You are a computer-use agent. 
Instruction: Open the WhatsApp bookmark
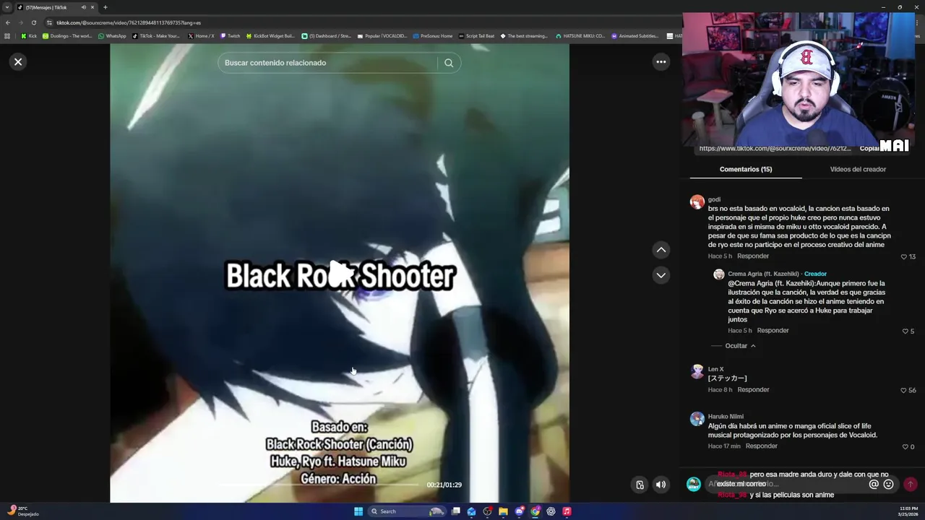[112, 36]
